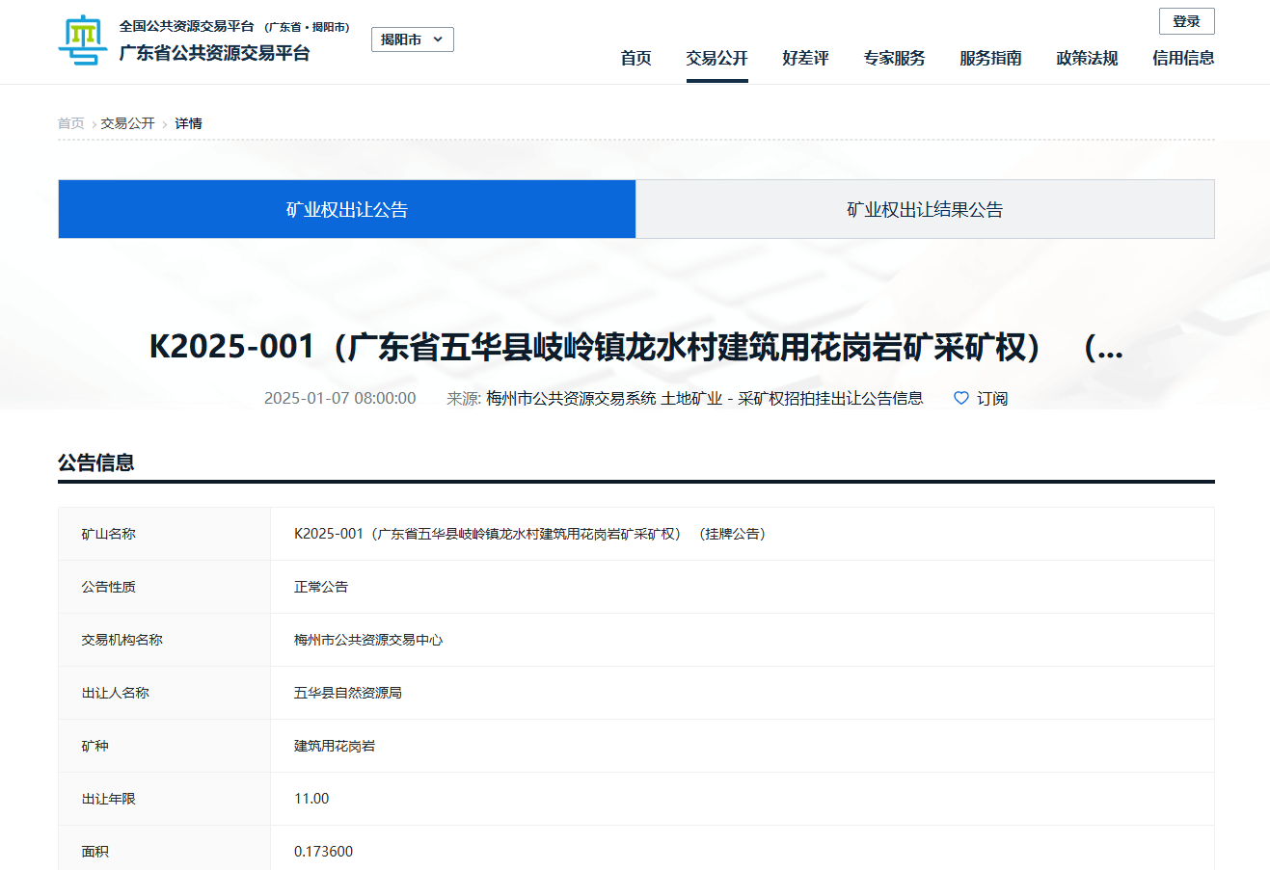
Task: Open the 揭阳市 city dropdown
Action: point(412,40)
